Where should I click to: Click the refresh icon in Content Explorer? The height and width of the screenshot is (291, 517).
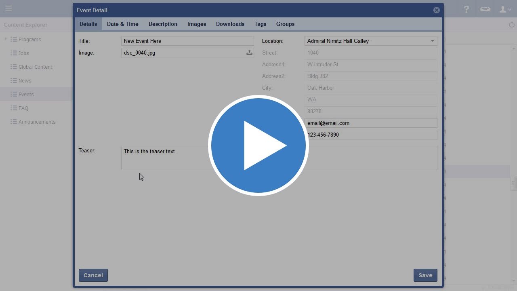pos(512,25)
